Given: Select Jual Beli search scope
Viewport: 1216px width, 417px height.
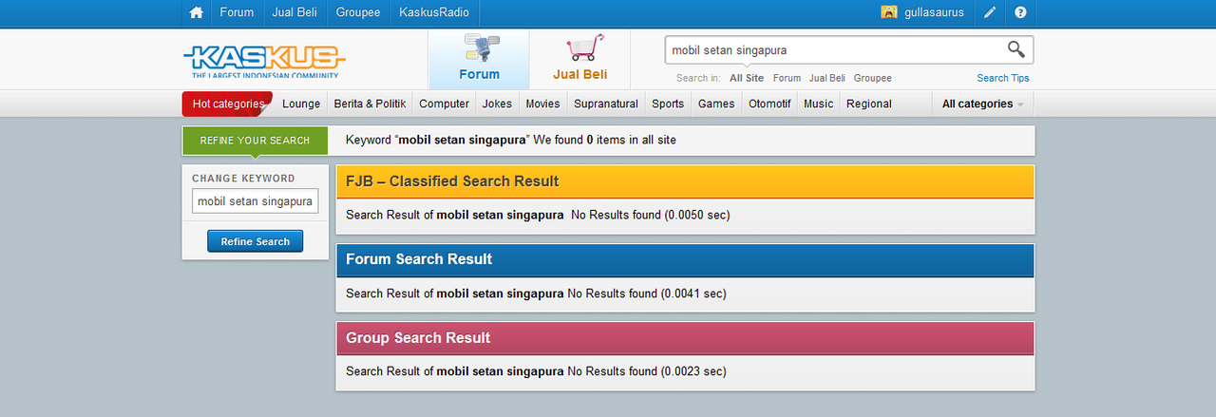Looking at the screenshot, I should coord(827,78).
